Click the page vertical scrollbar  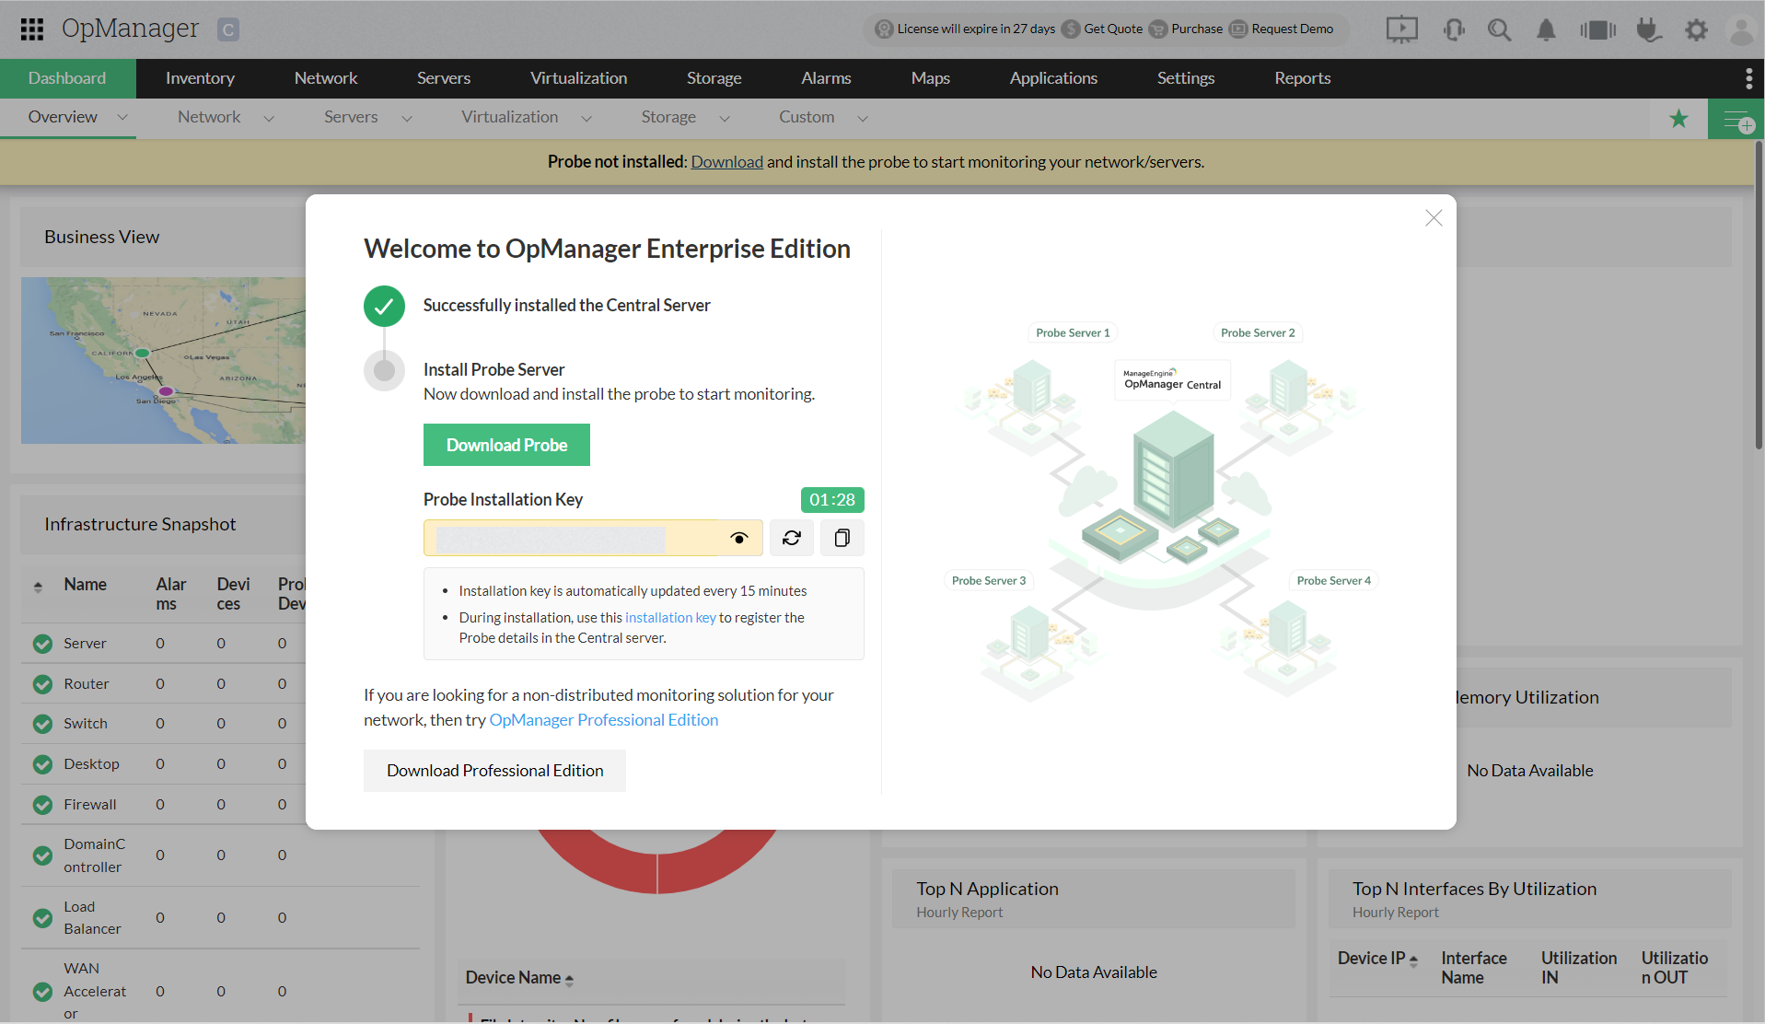pyautogui.click(x=1759, y=295)
